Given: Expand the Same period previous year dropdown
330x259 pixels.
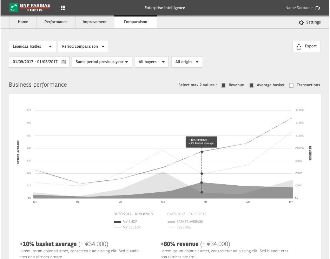Looking at the screenshot, I should 102,62.
